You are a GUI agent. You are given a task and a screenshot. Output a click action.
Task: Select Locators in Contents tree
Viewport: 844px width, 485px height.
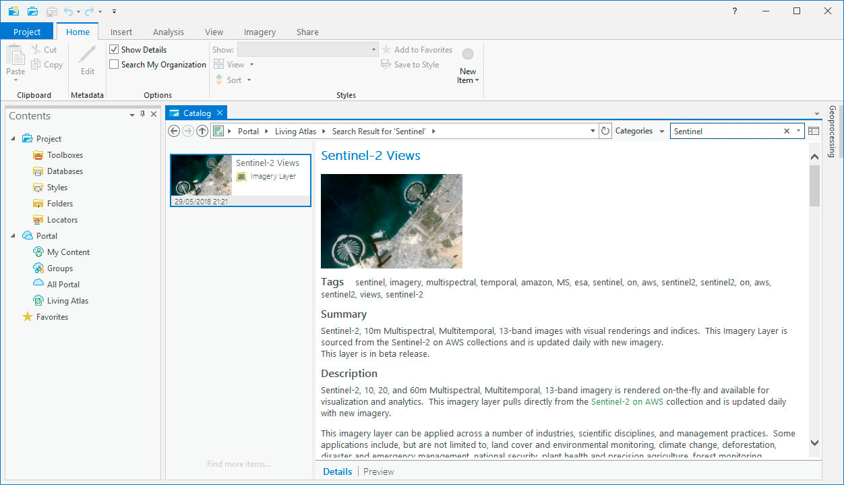(62, 220)
